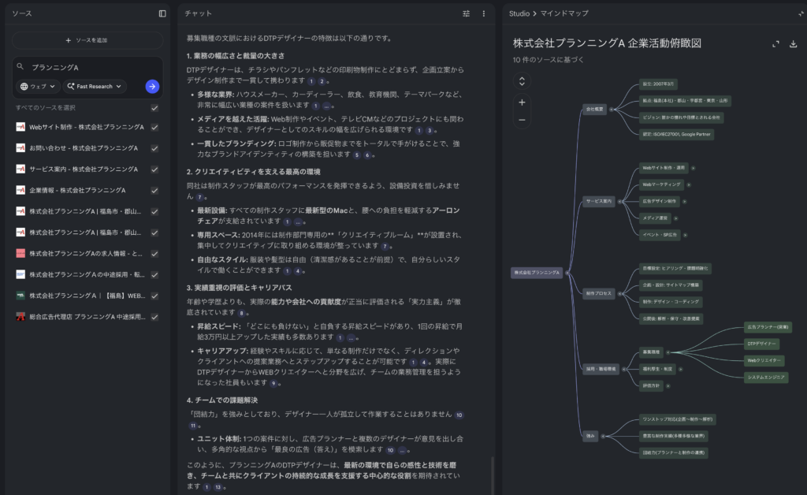Collapse the ソース panel using the sidebar icon

coord(162,13)
